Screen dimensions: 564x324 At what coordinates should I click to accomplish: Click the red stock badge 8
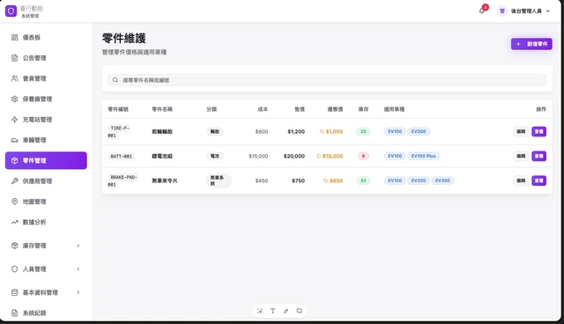click(x=363, y=156)
